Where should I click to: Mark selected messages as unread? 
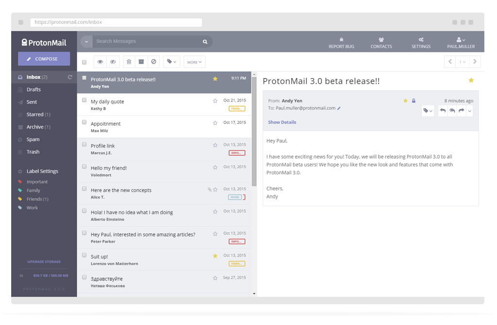coord(113,62)
